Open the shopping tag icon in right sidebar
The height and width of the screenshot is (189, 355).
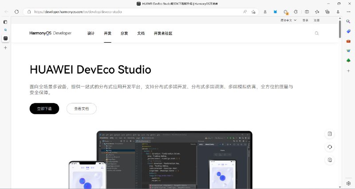[x=348, y=31]
